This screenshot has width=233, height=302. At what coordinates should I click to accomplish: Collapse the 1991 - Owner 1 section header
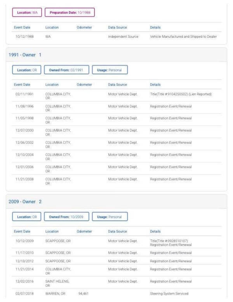click(116, 55)
